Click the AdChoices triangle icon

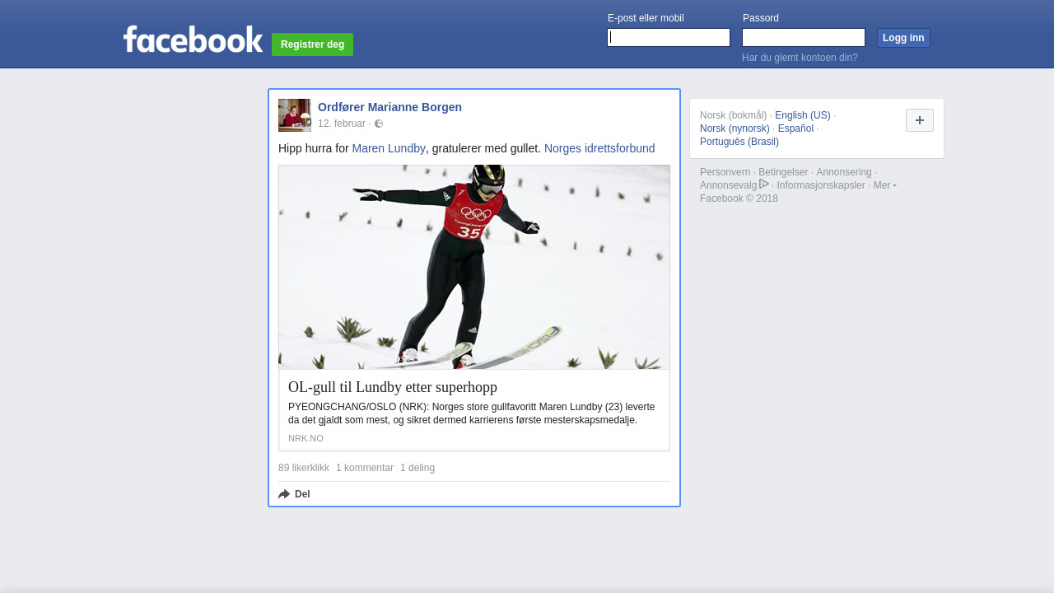(x=764, y=184)
